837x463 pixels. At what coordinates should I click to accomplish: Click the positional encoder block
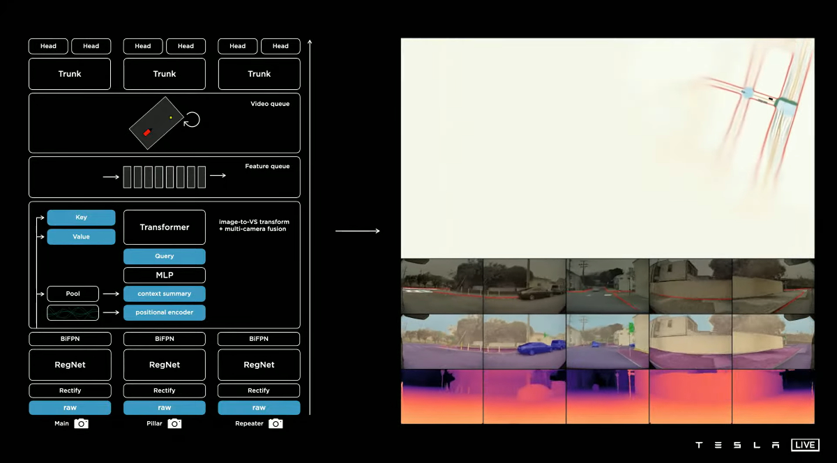point(165,312)
